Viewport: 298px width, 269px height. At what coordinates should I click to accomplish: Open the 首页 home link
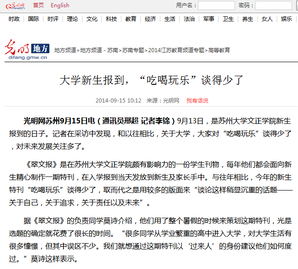tap(38, 5)
